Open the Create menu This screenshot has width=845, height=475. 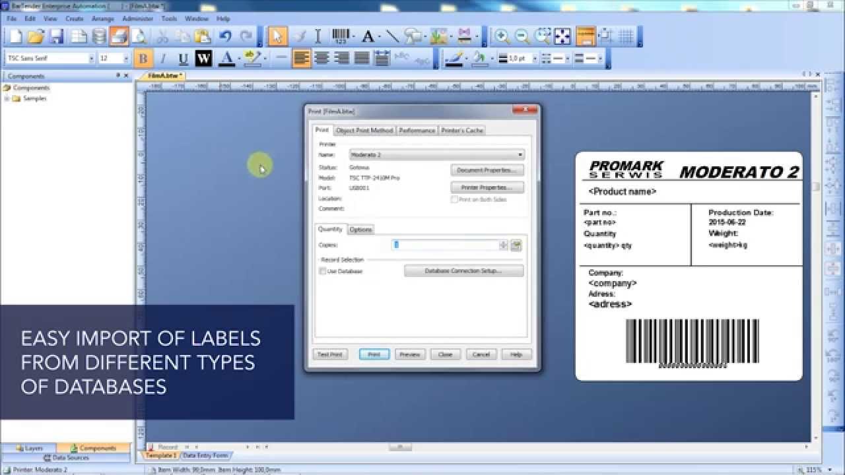click(x=74, y=18)
